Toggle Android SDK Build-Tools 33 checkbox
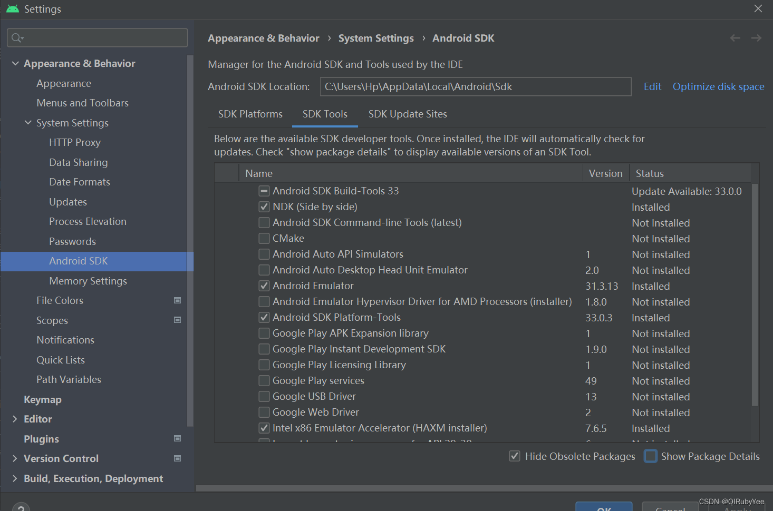773x511 pixels. point(264,191)
